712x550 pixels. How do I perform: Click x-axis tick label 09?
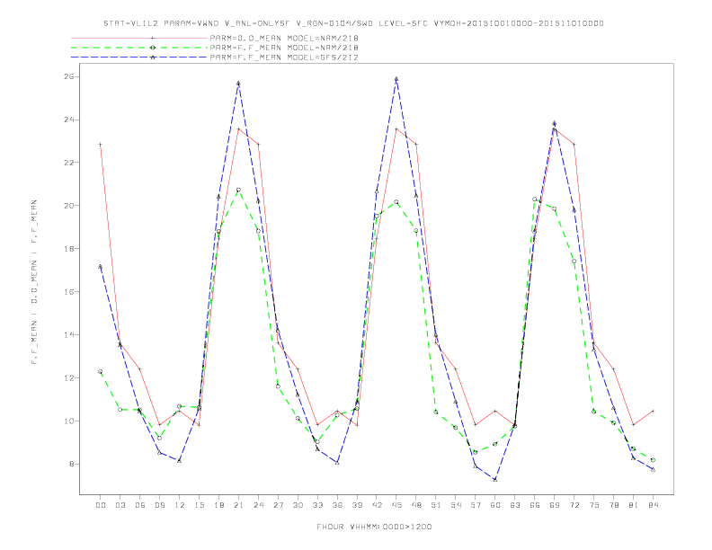[159, 505]
